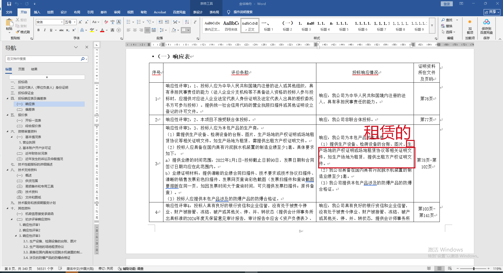The height and width of the screenshot is (273, 503).
Task: Open Find (查找) in the editing group
Action: coord(447,20)
